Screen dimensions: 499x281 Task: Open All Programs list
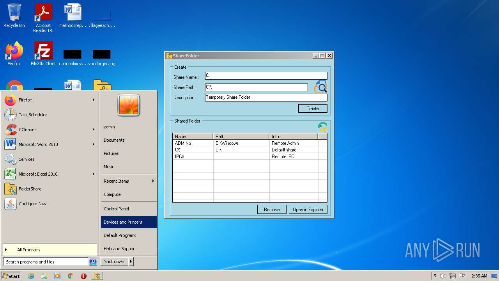pos(50,250)
